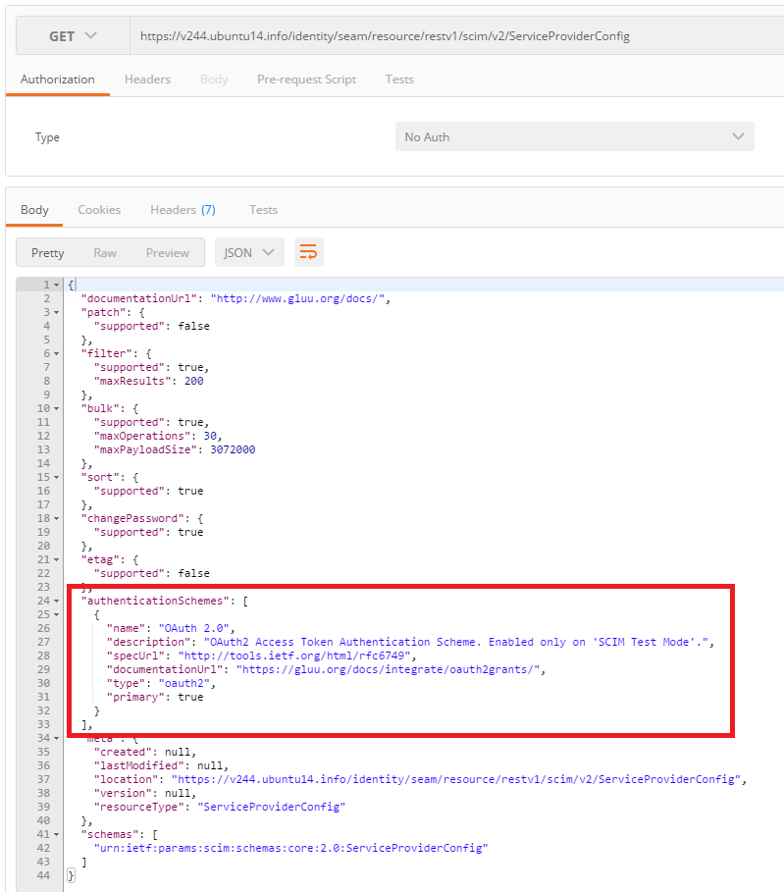
Task: Select the Pretty view button
Action: coord(47,252)
